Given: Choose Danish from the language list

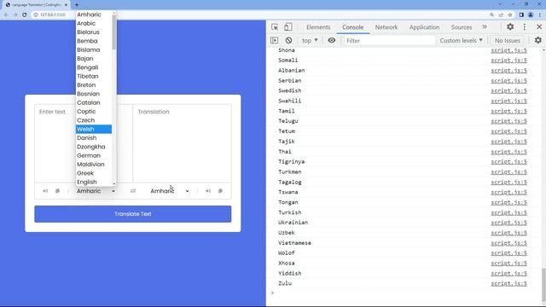Looking at the screenshot, I should [94, 138].
